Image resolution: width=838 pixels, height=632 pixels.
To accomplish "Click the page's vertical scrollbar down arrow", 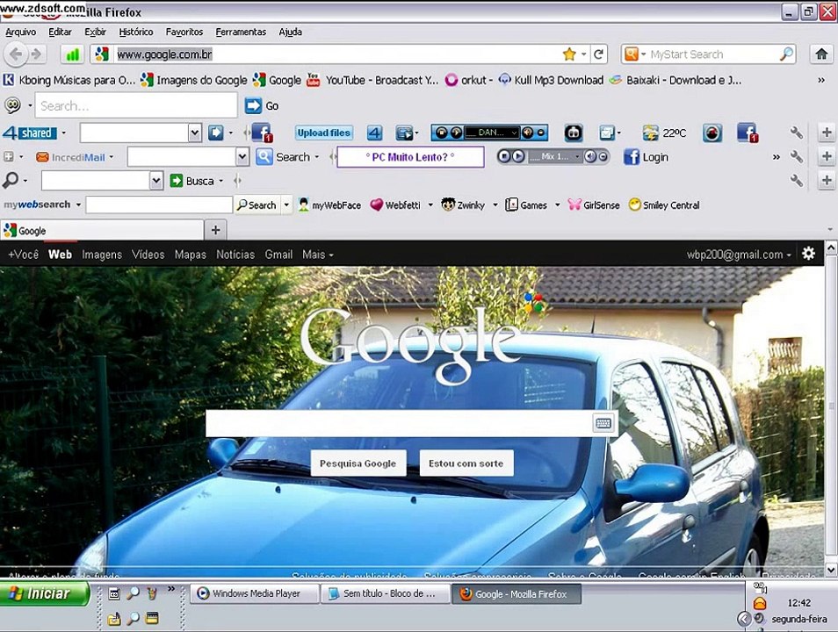I will [x=830, y=569].
